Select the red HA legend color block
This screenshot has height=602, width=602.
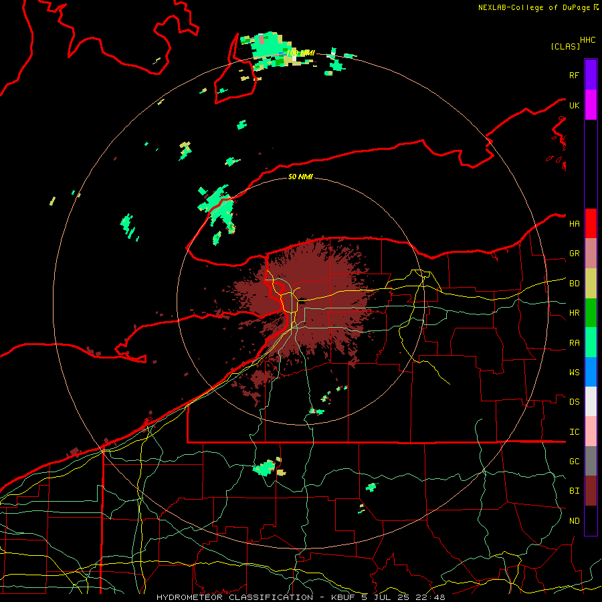tap(591, 223)
